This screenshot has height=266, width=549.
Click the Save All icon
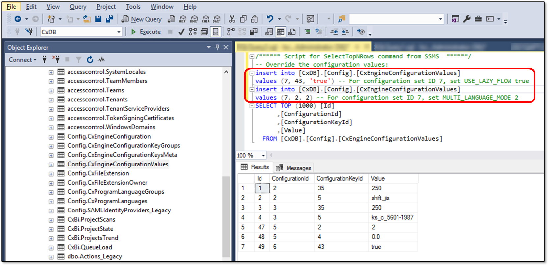point(109,19)
